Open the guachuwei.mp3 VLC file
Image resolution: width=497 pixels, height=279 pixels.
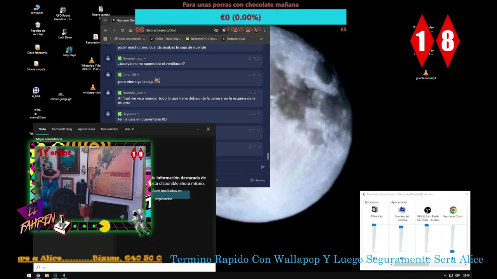point(426,74)
